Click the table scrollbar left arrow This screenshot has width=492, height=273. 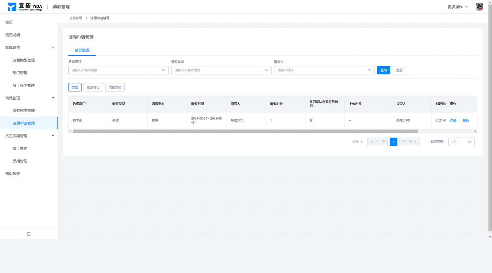[x=71, y=131]
